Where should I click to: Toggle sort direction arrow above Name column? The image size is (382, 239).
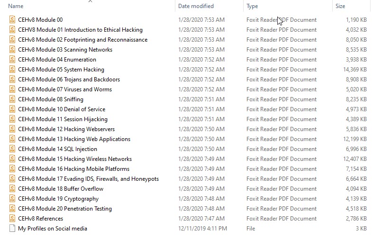click(x=91, y=1)
